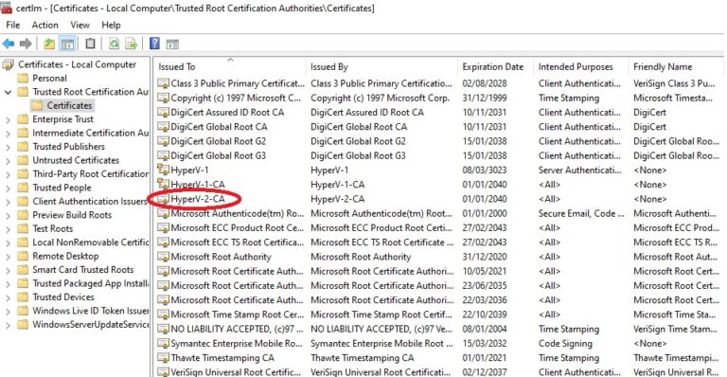Select Local NonRemovable Certificates tree item
Viewport: 727px width, 377px height.
click(x=91, y=242)
